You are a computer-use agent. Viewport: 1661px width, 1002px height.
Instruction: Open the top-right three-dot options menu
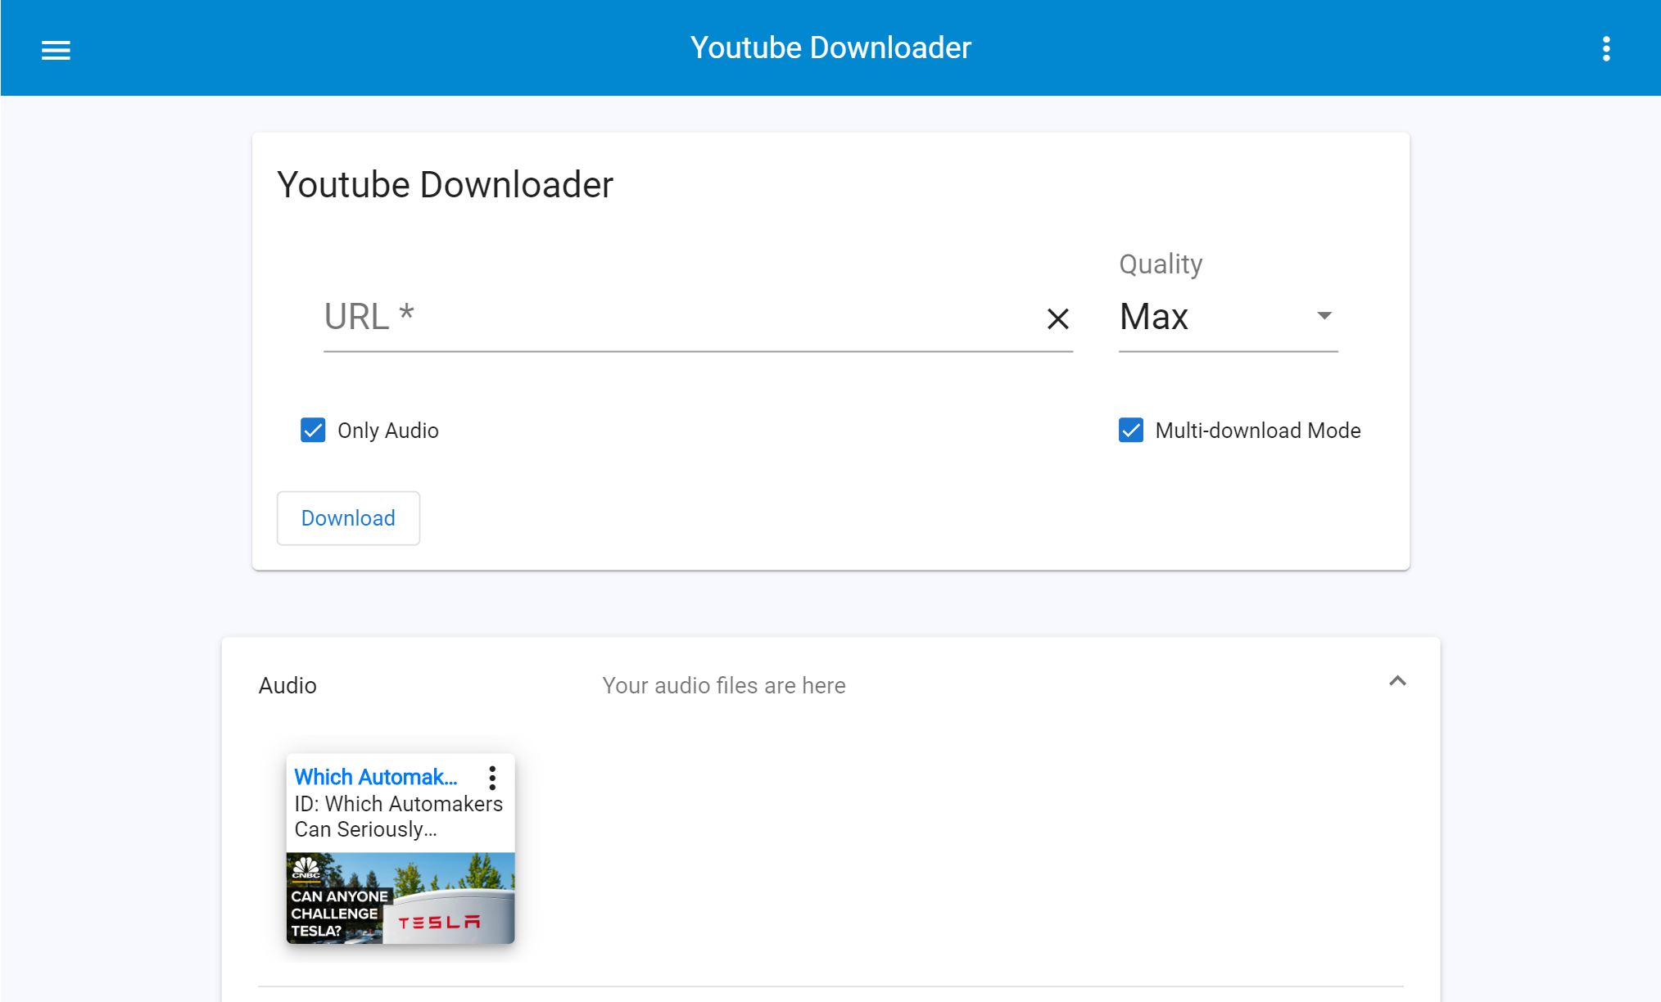point(1605,49)
